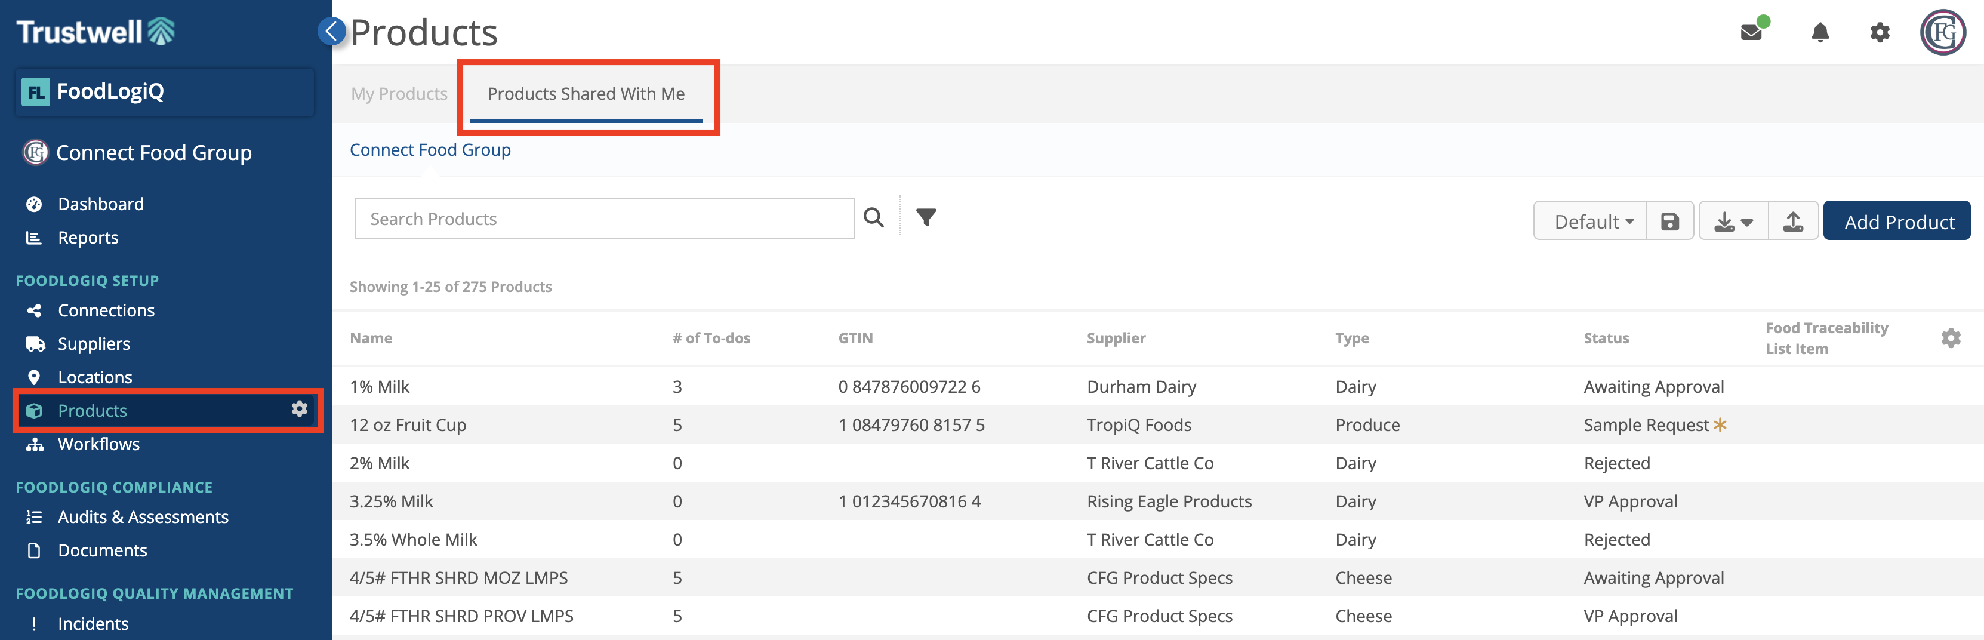Click the Locations pin icon

pyautogui.click(x=34, y=377)
